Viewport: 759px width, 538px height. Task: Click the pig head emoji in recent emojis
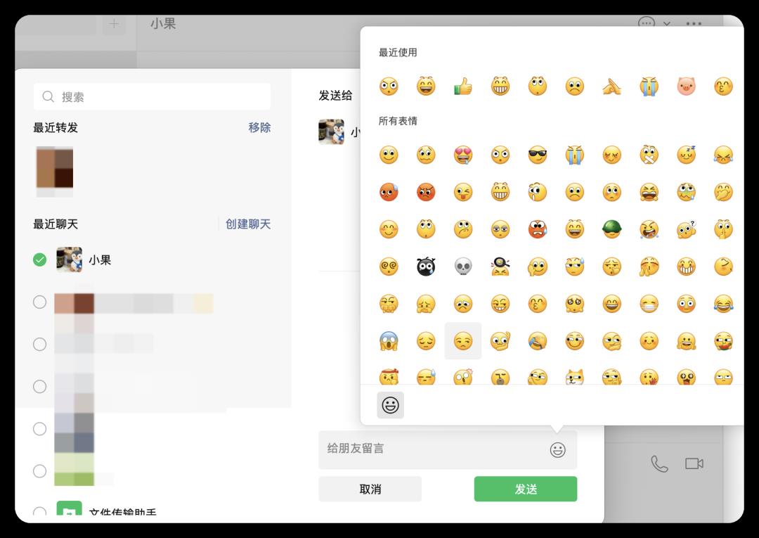[686, 86]
